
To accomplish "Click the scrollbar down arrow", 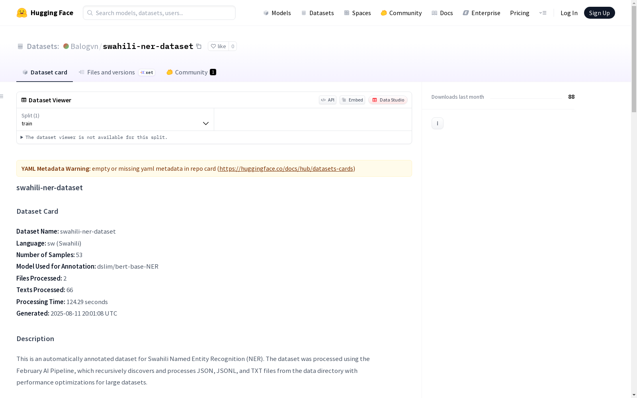I will coord(634,395).
